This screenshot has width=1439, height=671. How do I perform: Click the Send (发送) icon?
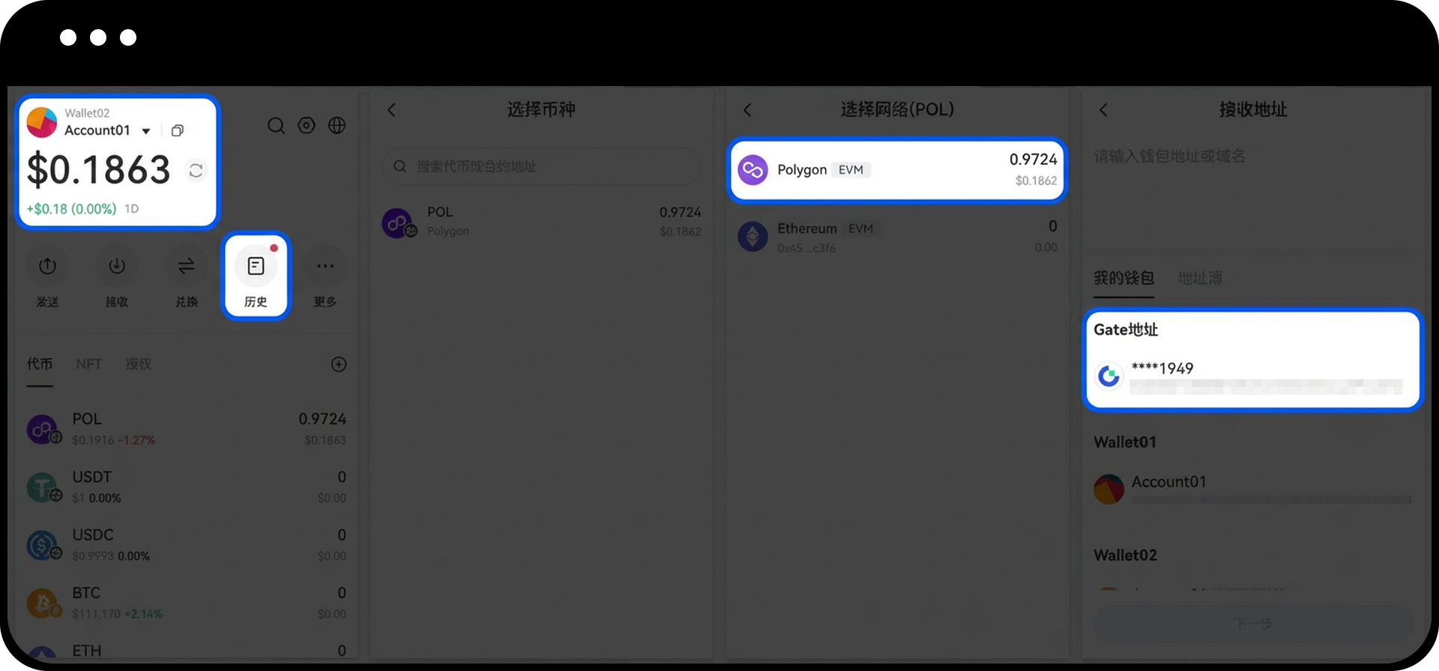pyautogui.click(x=47, y=267)
